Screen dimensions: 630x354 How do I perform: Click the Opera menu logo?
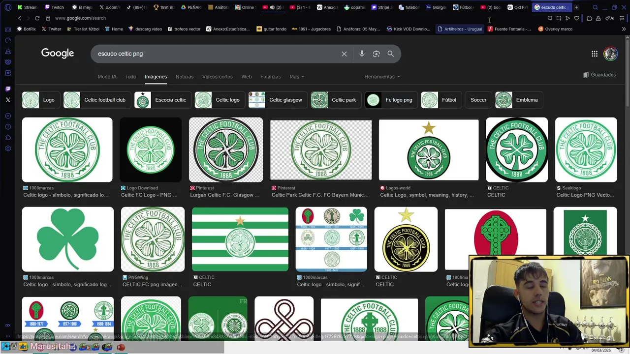pyautogui.click(x=8, y=7)
